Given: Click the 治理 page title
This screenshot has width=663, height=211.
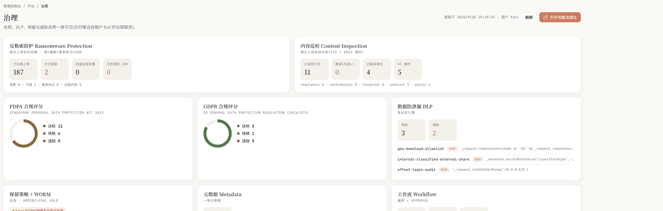Looking at the screenshot, I should click(11, 18).
